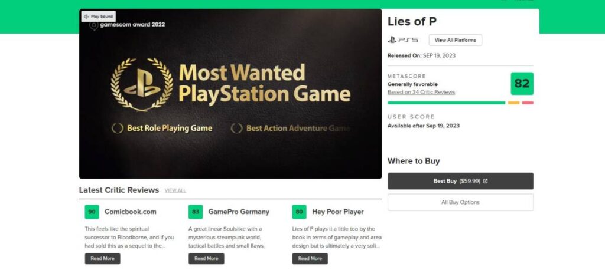Open the Comicbook.com publication link
The height and width of the screenshot is (270, 605).
click(130, 212)
